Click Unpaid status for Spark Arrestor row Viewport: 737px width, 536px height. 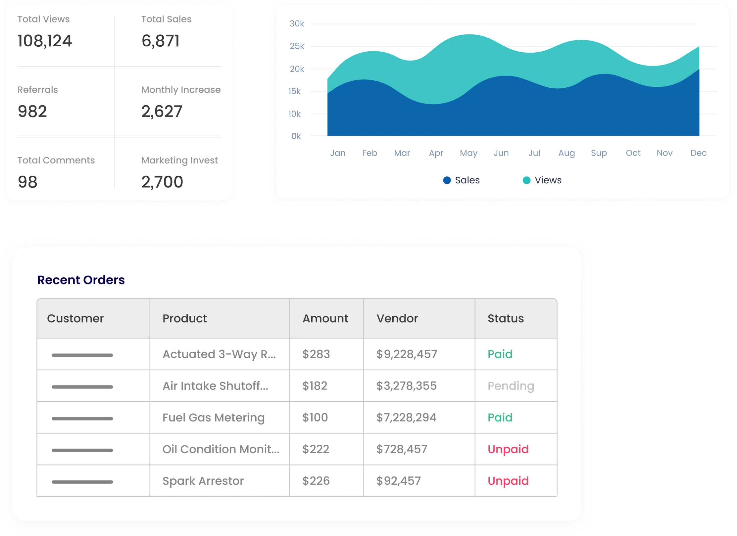click(508, 481)
